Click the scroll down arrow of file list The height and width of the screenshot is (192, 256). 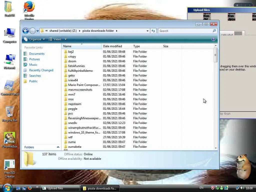click(x=216, y=148)
